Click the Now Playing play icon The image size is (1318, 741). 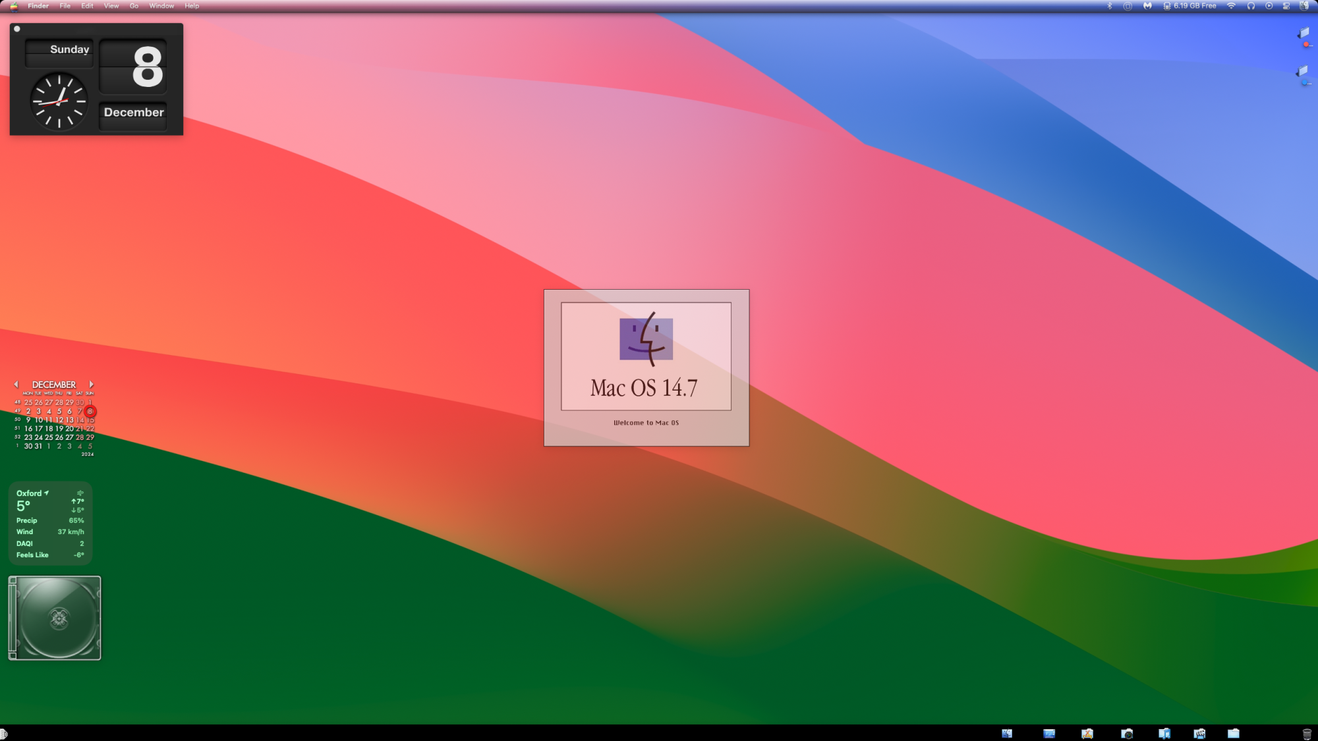coord(1269,6)
